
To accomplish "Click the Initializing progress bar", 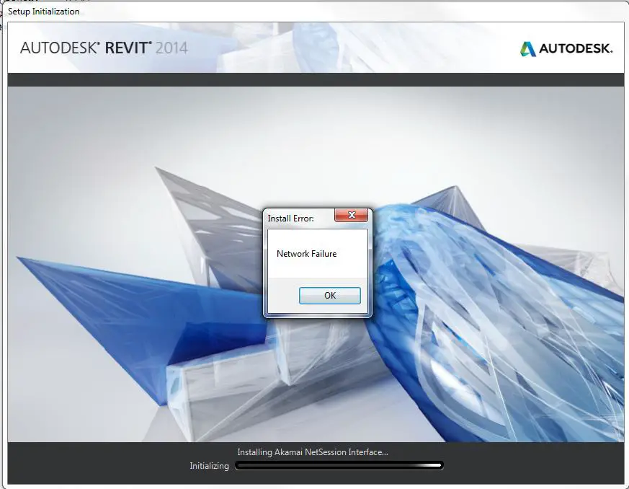I will click(x=339, y=466).
